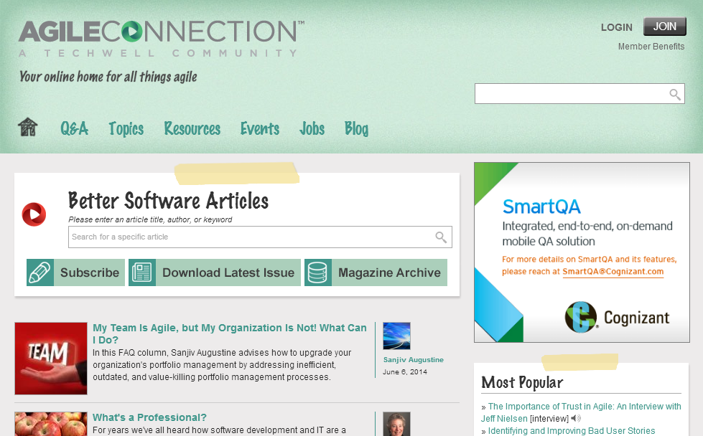Open the Resources menu
The width and height of the screenshot is (703, 436).
coord(192,128)
